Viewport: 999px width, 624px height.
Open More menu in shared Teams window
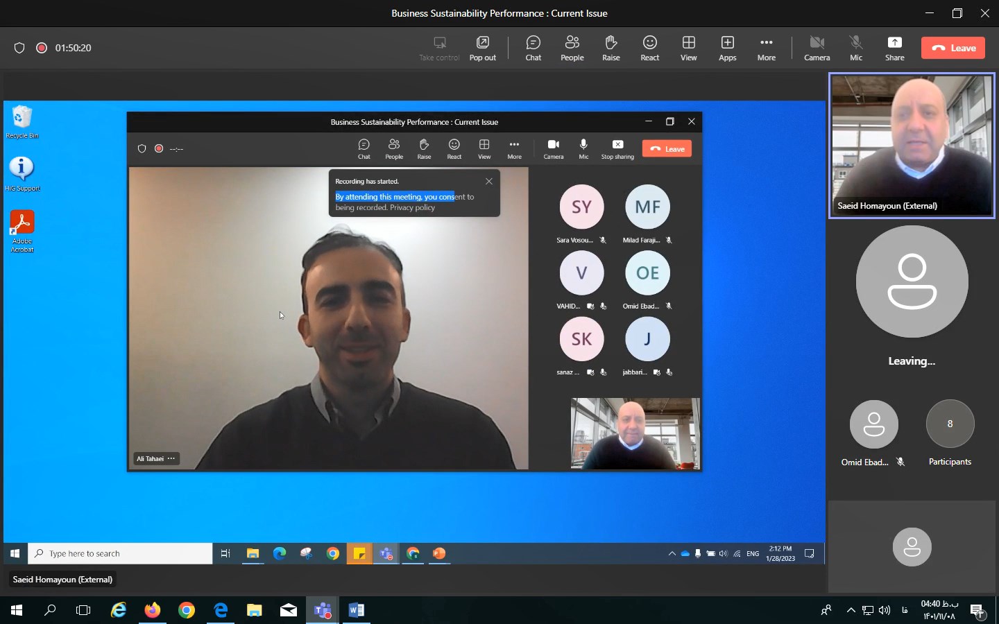point(514,148)
